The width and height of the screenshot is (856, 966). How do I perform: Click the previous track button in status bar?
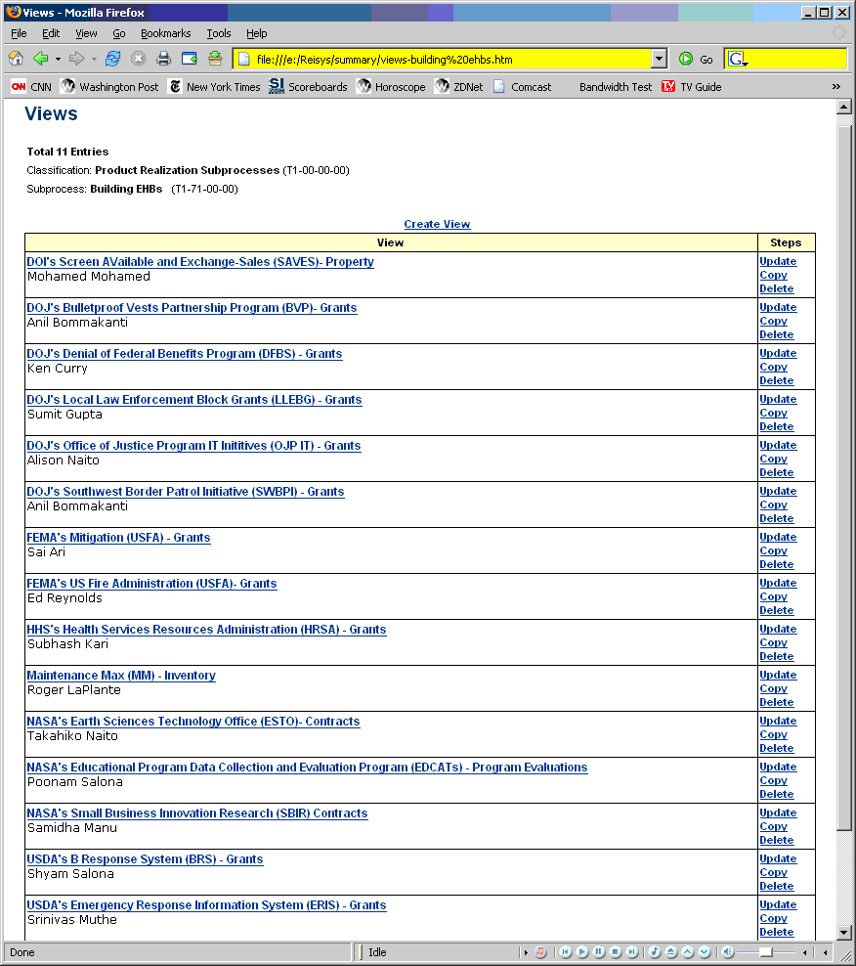[566, 952]
